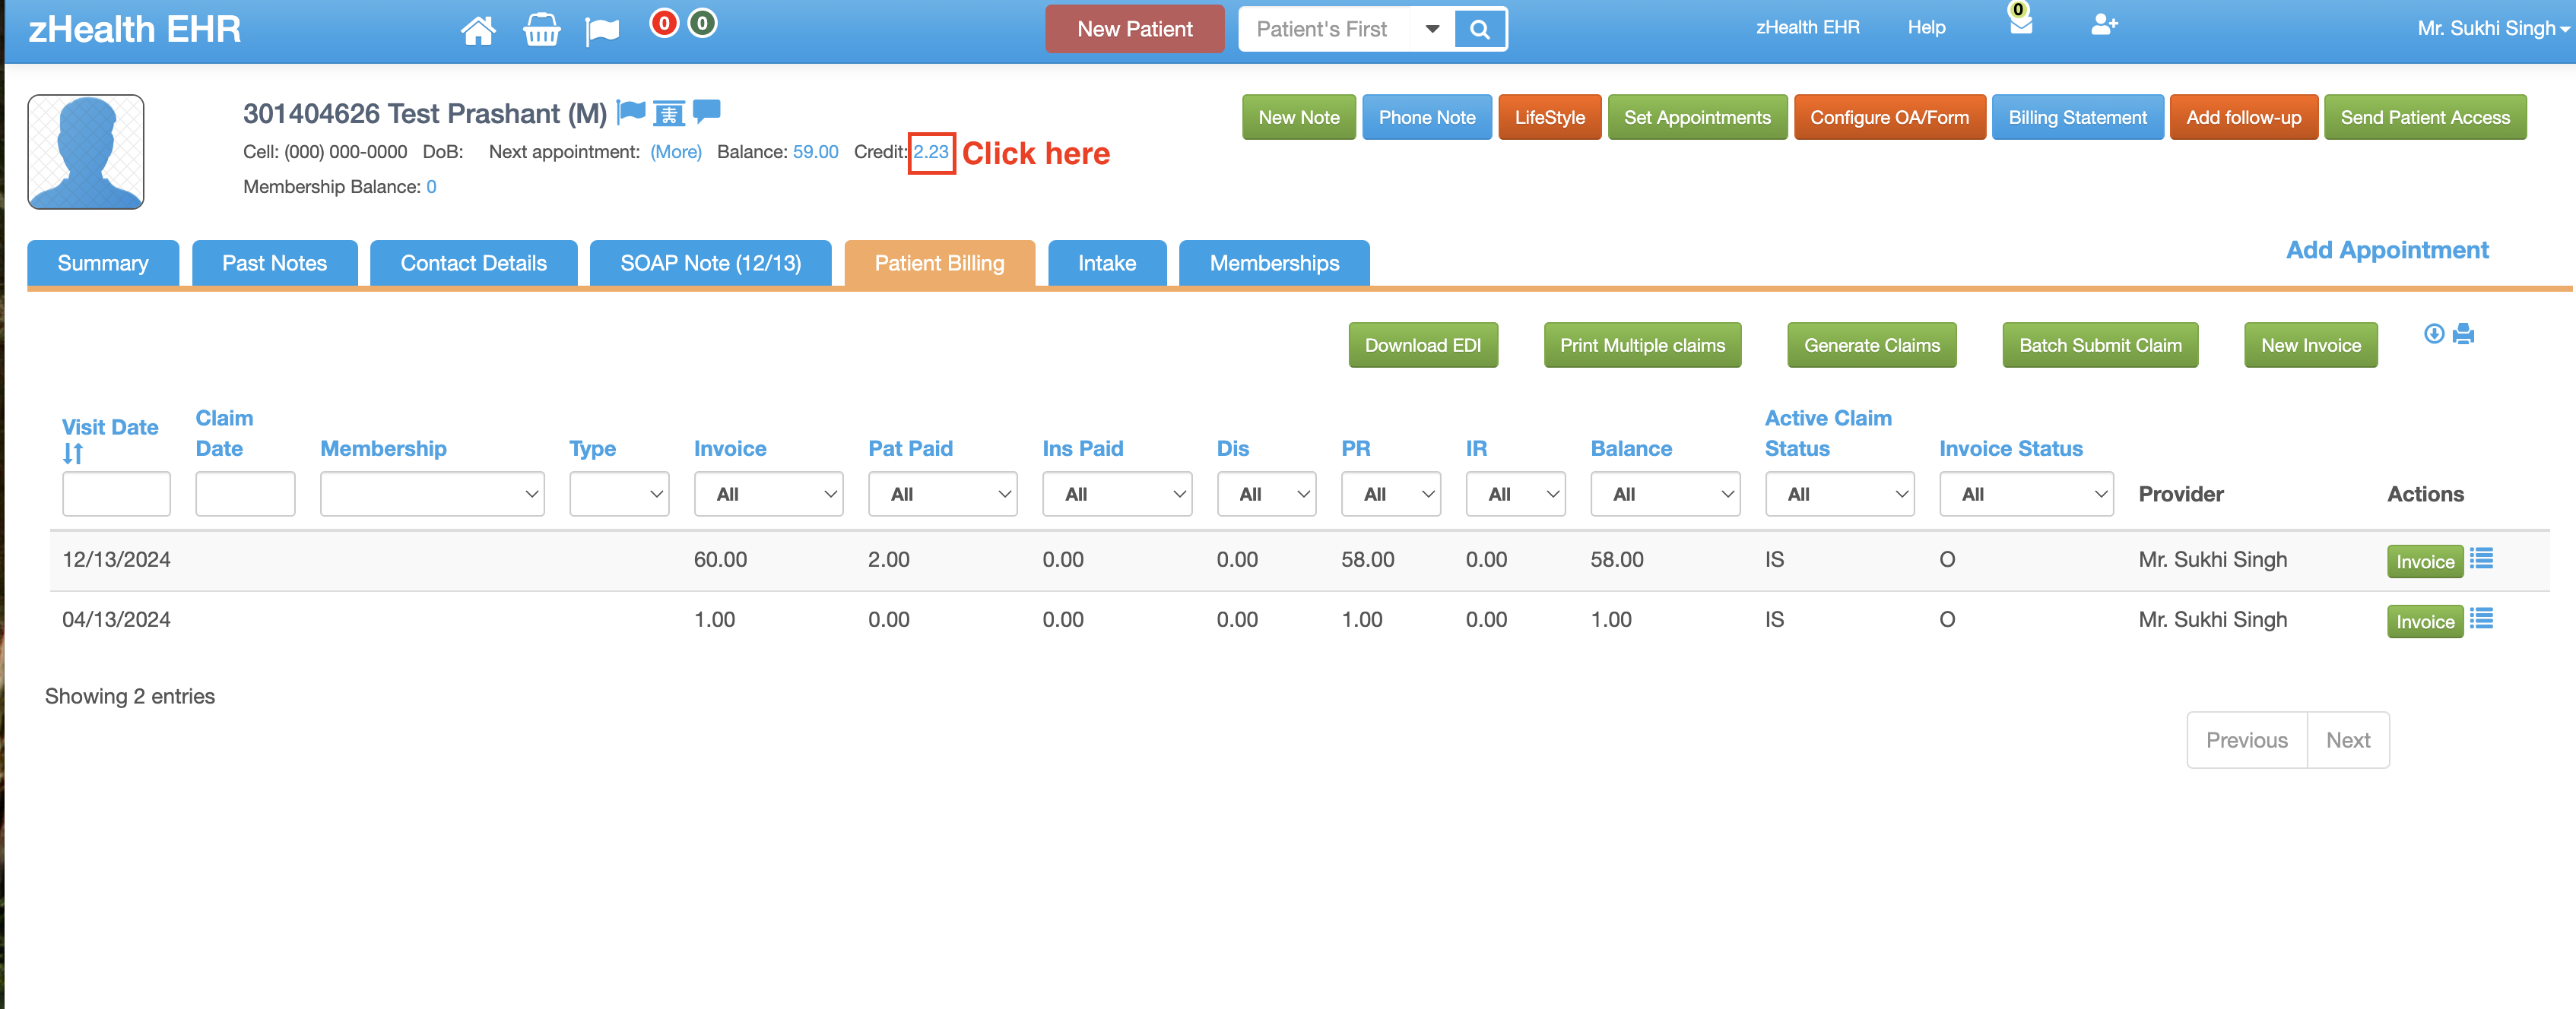
Task: Select the Patient Billing tab
Action: [x=939, y=263]
